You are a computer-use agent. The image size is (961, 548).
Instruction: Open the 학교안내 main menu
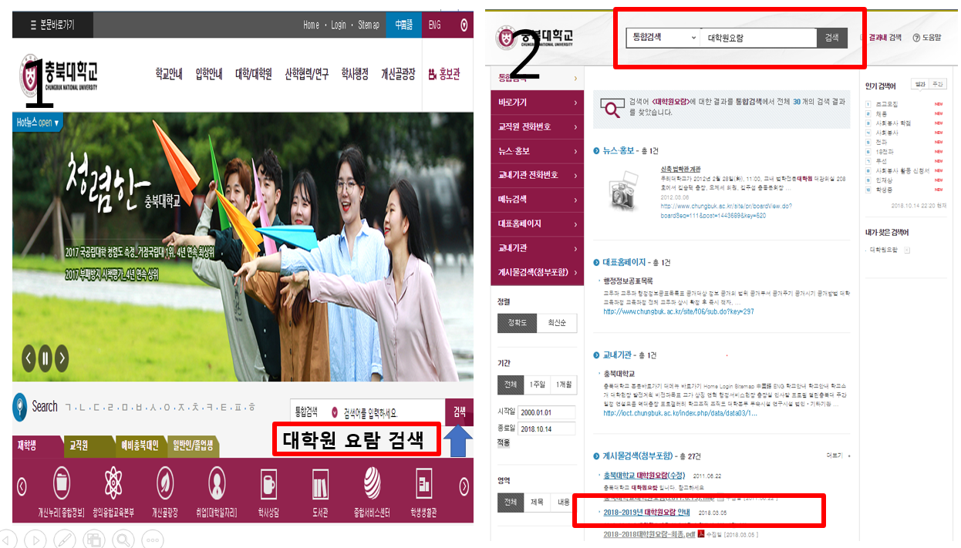pos(168,74)
